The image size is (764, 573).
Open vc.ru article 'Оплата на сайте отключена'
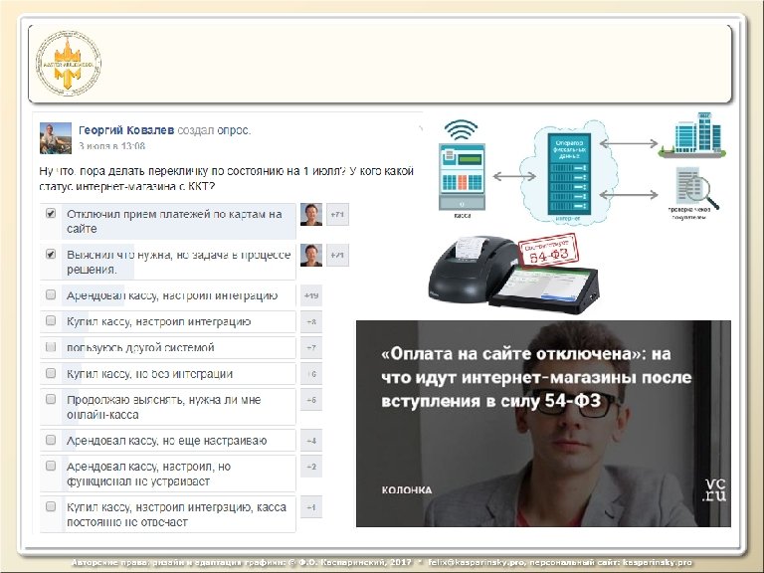click(x=543, y=424)
